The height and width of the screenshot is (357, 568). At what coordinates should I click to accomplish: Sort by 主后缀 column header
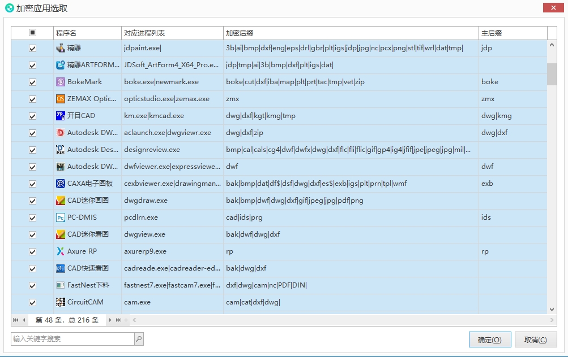[513, 33]
